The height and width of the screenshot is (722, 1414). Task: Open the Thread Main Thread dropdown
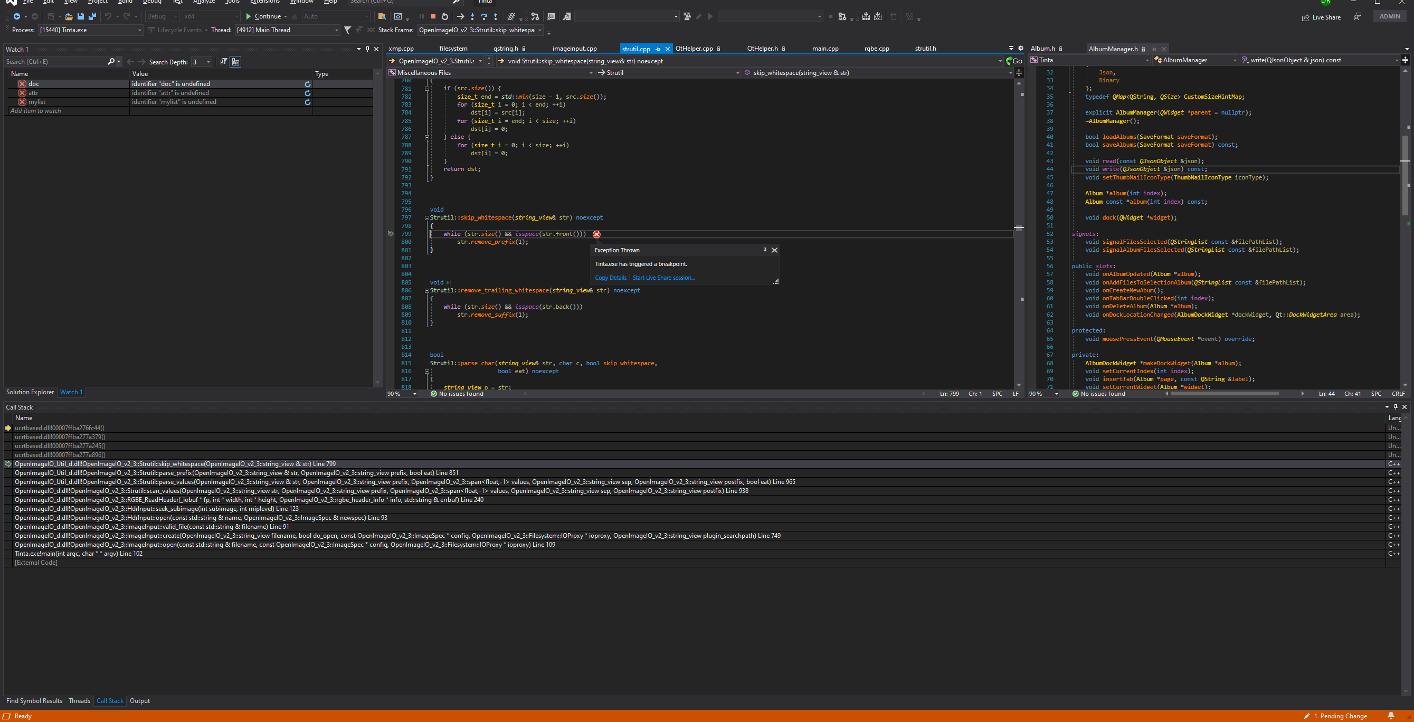(x=337, y=30)
